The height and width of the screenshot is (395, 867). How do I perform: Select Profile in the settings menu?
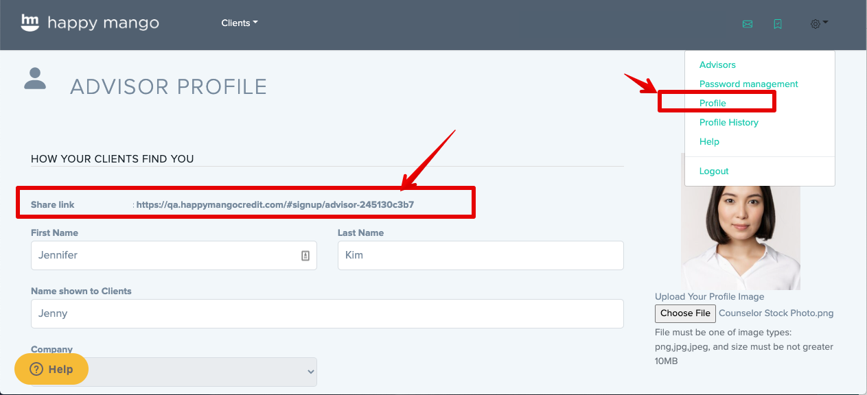pos(713,104)
